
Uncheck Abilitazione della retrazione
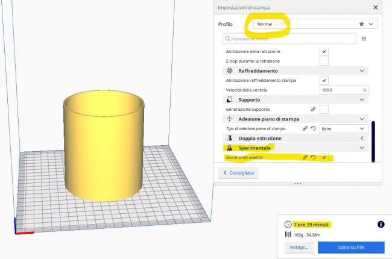324,52
